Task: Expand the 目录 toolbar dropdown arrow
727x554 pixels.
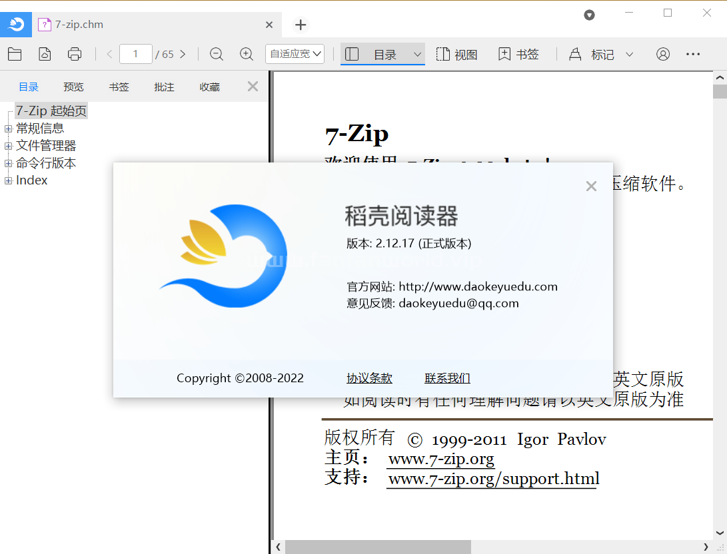Action: 417,55
